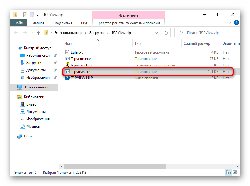Click the zip folder icon in title bar
Screen dimensions: 250x186
click(x=15, y=14)
